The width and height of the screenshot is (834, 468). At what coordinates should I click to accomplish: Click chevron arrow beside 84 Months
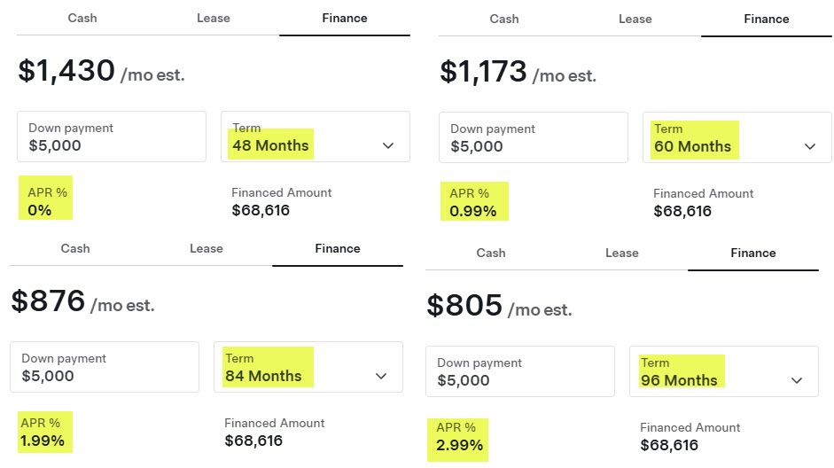click(381, 377)
